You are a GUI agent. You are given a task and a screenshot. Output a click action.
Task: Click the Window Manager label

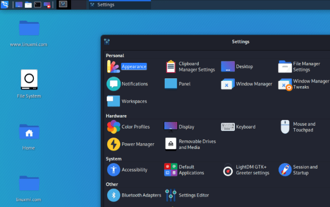coord(254,84)
